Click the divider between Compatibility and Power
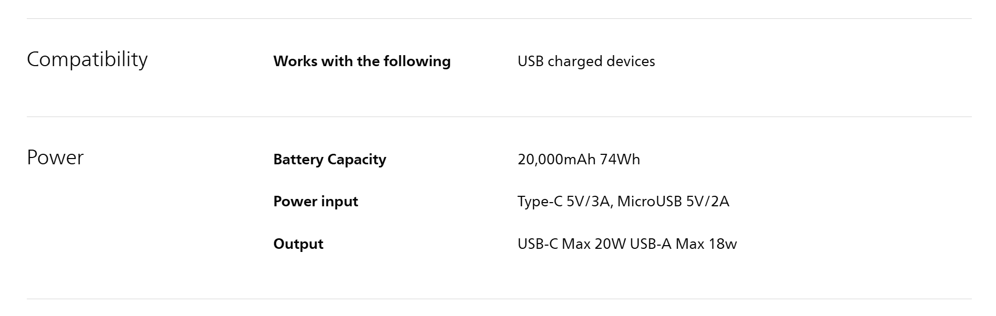This screenshot has width=996, height=316. coord(499,117)
